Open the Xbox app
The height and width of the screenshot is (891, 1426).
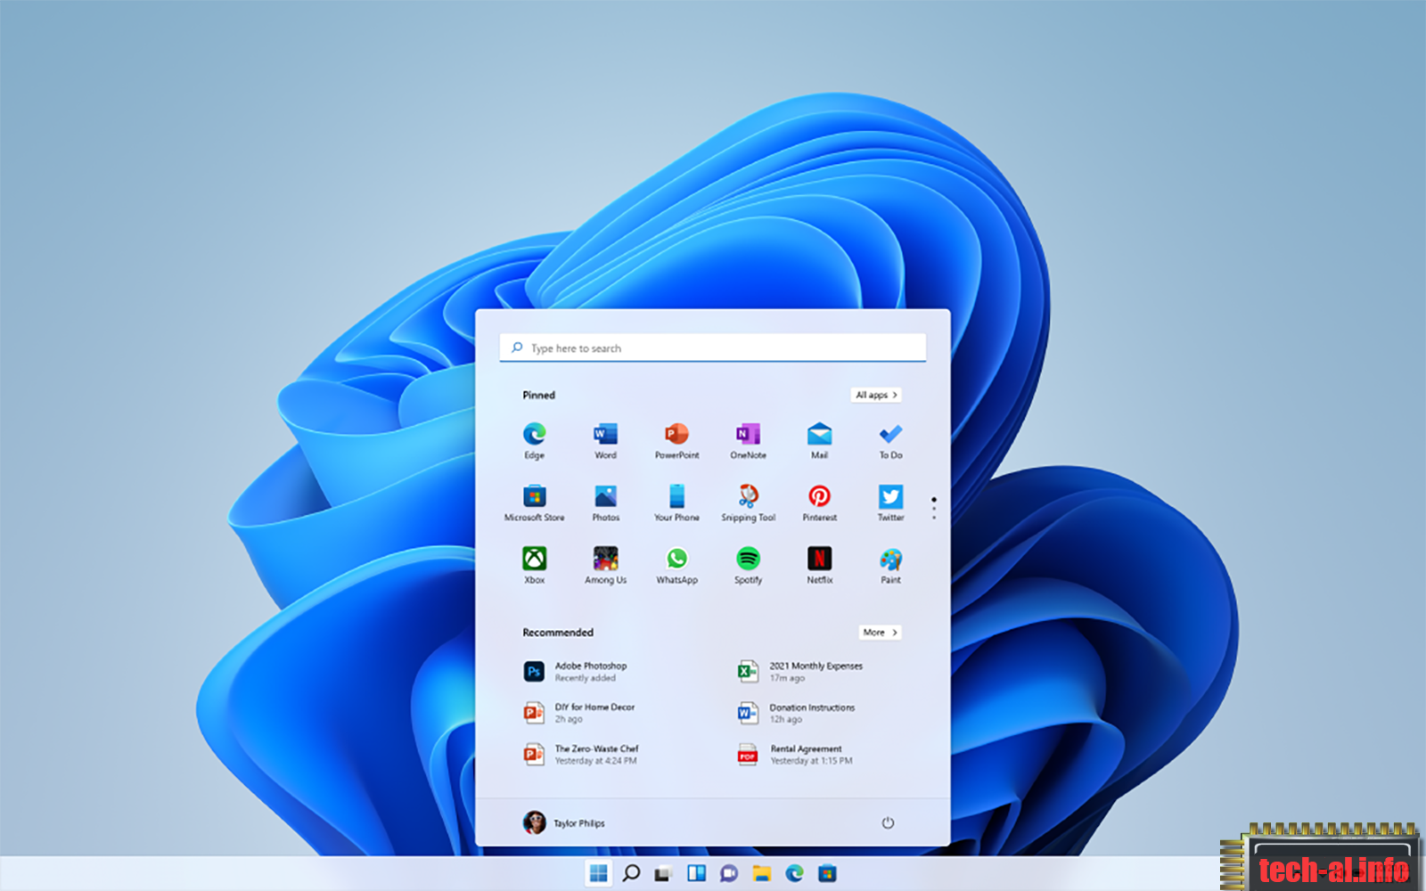pos(534,566)
